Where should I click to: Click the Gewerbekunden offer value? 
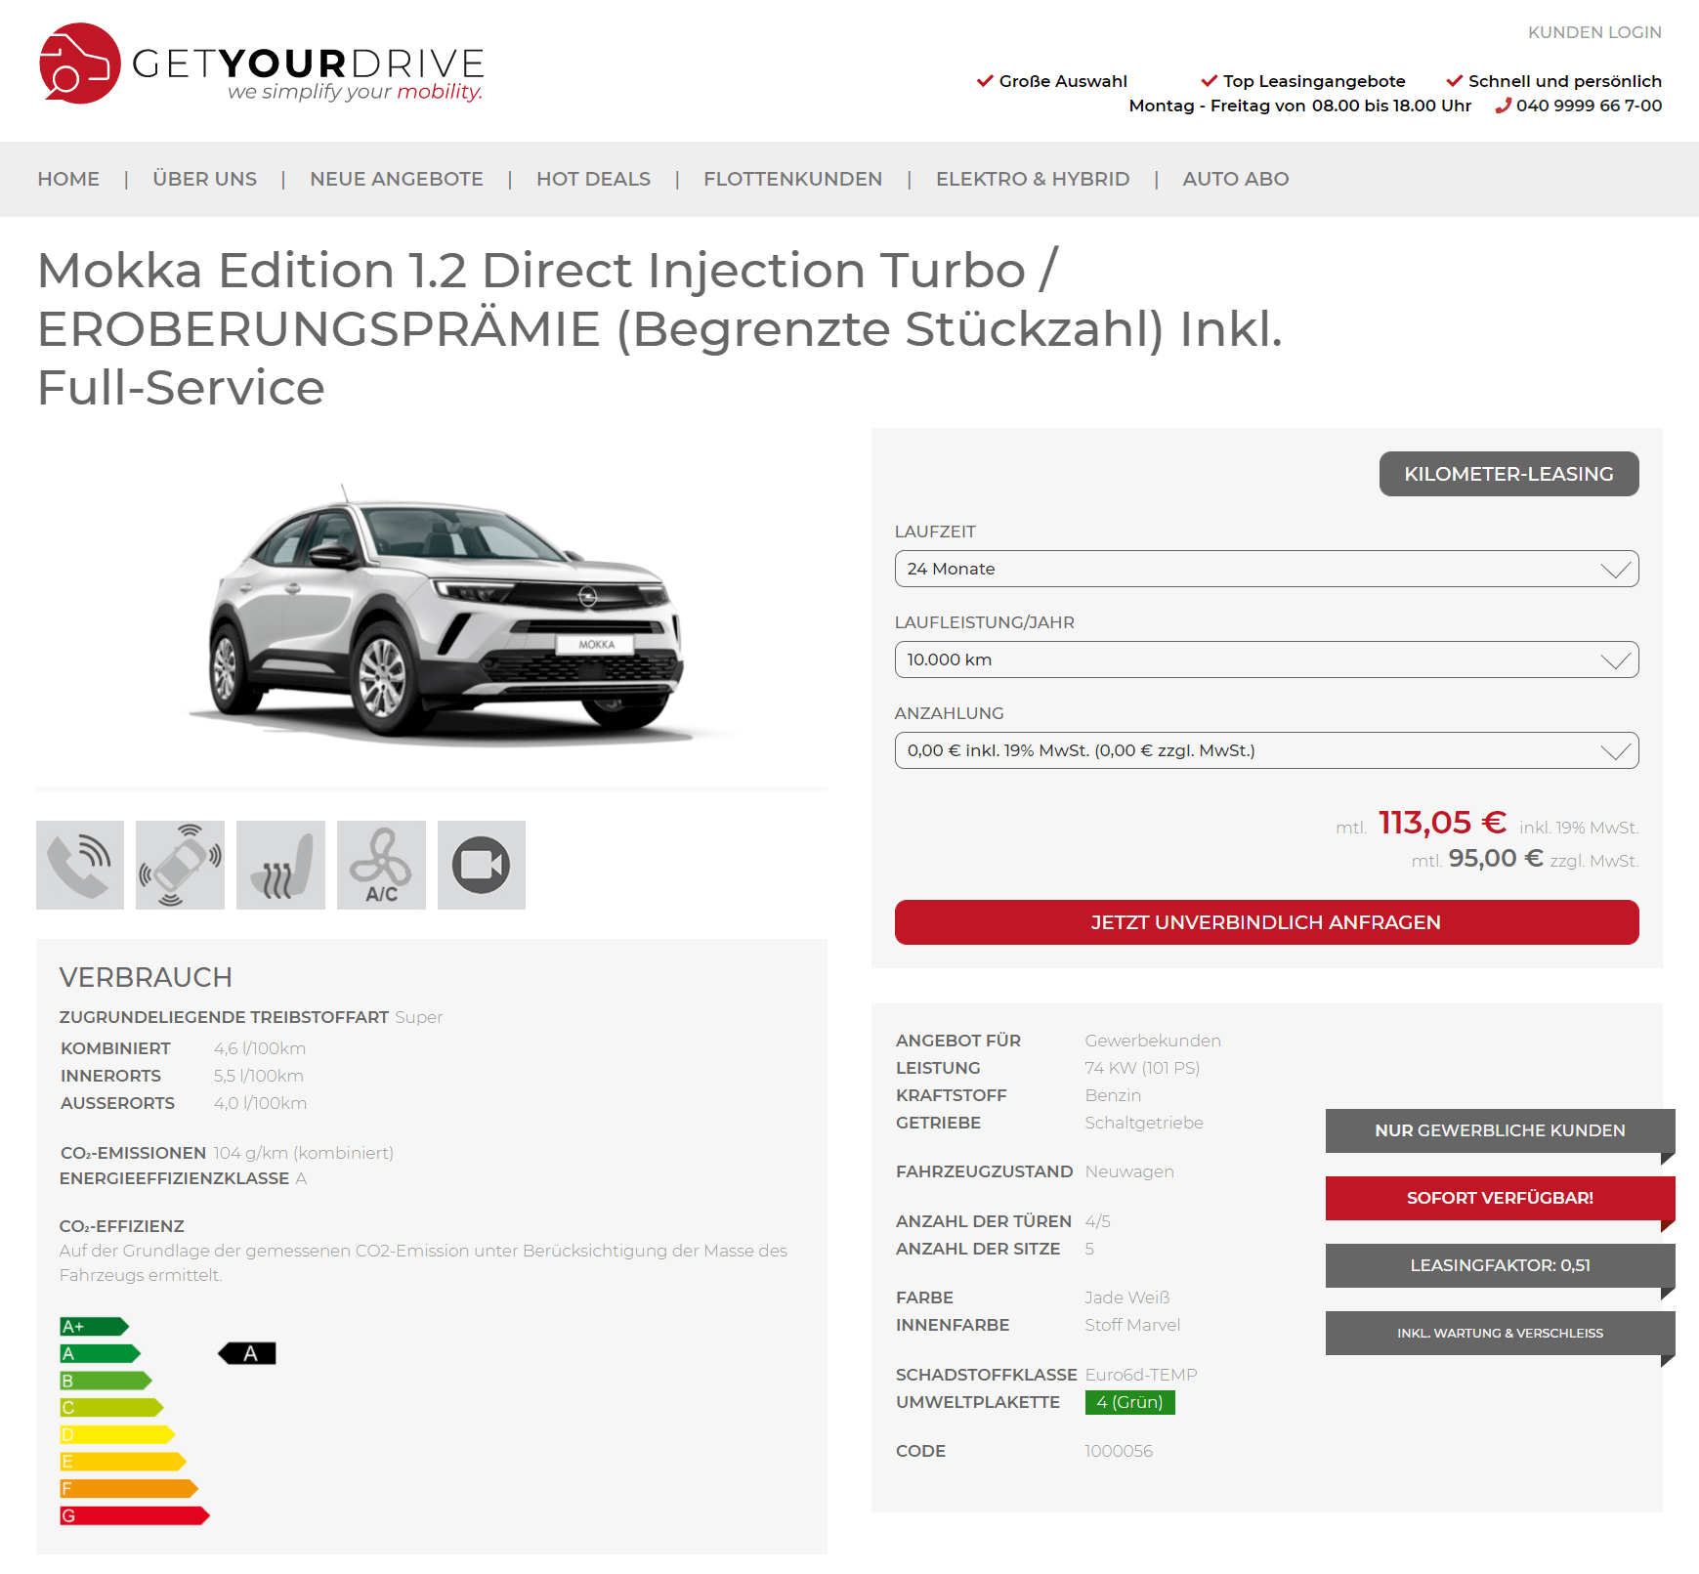1153,1041
